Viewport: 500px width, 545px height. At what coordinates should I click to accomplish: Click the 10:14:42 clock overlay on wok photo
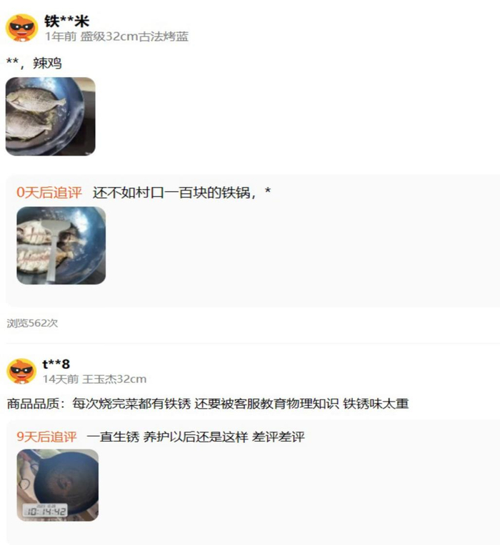[45, 511]
